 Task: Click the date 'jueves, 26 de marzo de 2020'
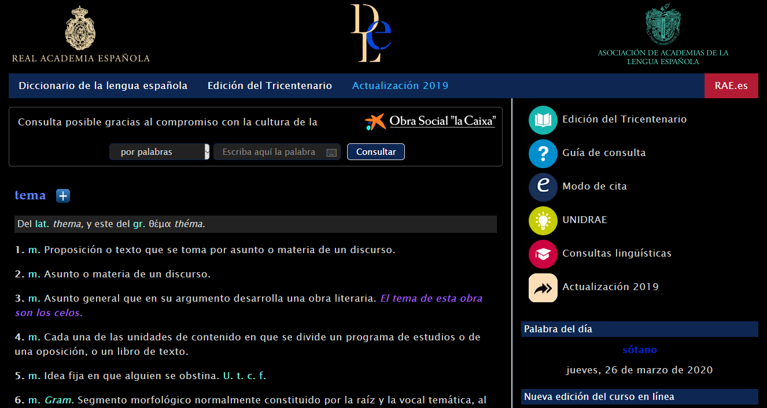[639, 370]
